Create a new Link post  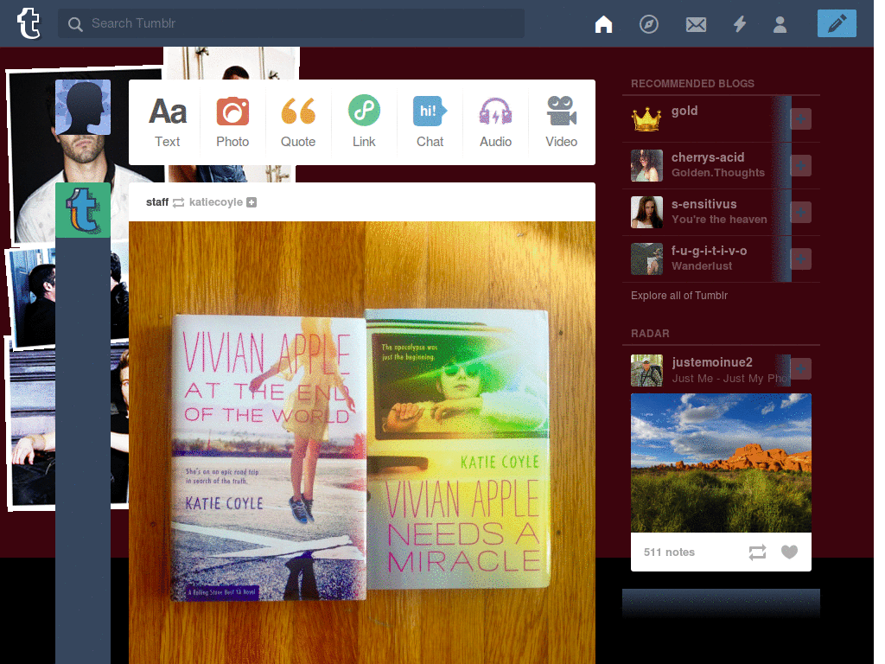click(x=364, y=122)
